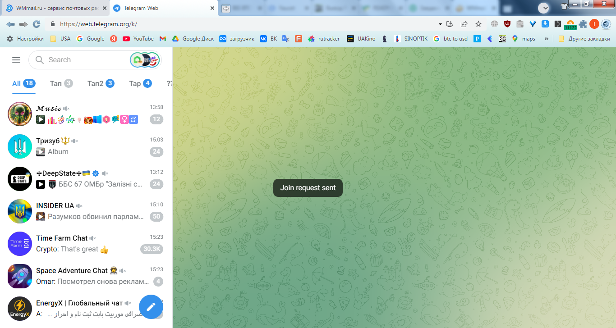This screenshot has height=328, width=616.
Task: Open Space Adventure Chat
Action: 86,276
